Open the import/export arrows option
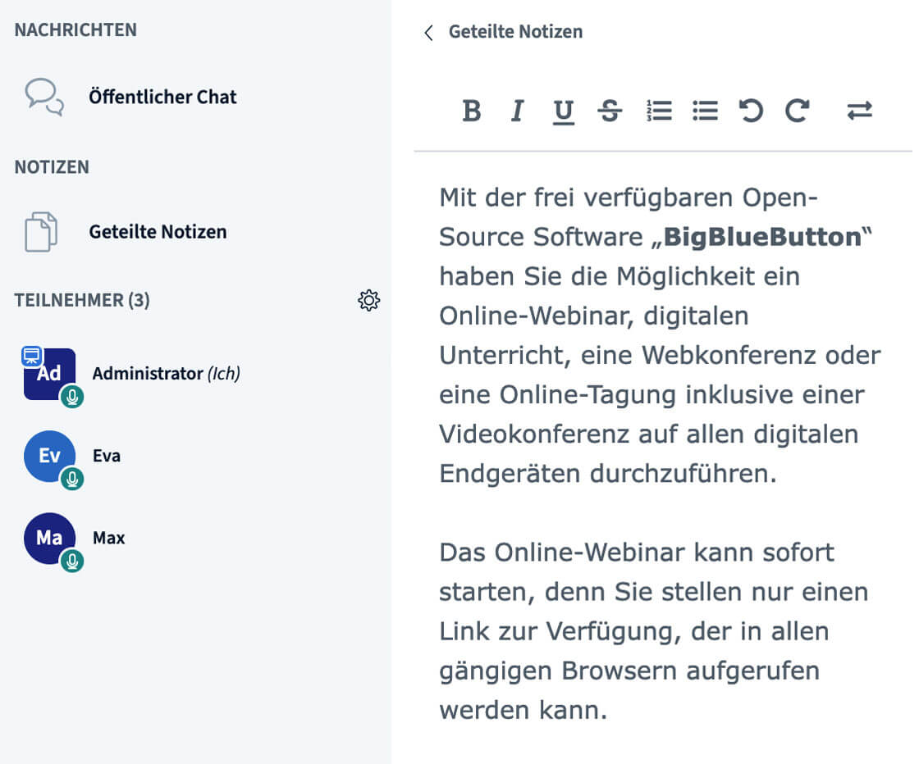 860,111
